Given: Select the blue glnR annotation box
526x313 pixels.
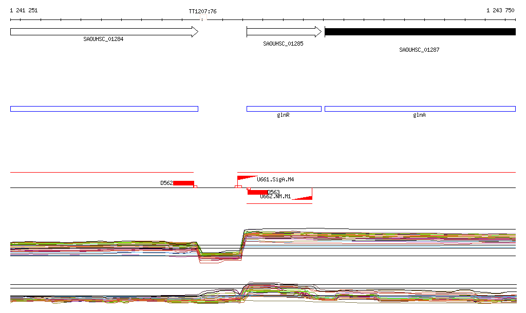Looking at the screenshot, I should point(284,109).
